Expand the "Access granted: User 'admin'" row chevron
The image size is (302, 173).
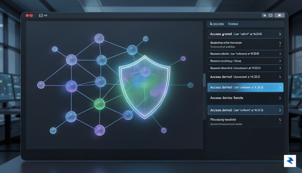click(x=280, y=34)
